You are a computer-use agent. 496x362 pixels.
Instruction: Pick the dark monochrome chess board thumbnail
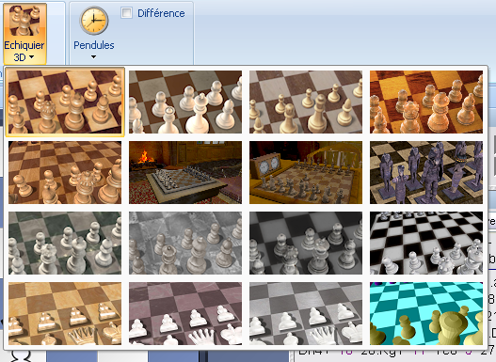(306, 243)
